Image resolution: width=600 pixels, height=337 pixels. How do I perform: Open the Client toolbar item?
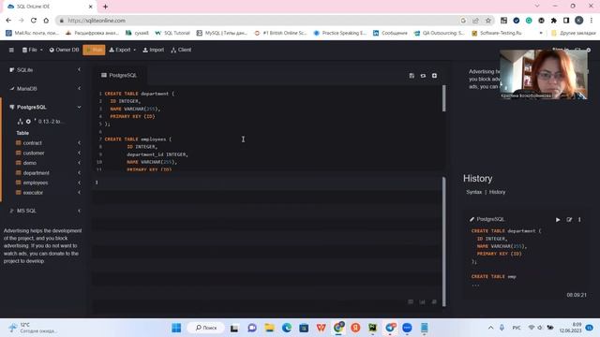pyautogui.click(x=181, y=50)
